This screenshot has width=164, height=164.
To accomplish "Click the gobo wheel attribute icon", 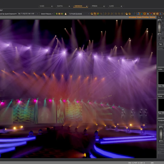I will tap(157, 14).
